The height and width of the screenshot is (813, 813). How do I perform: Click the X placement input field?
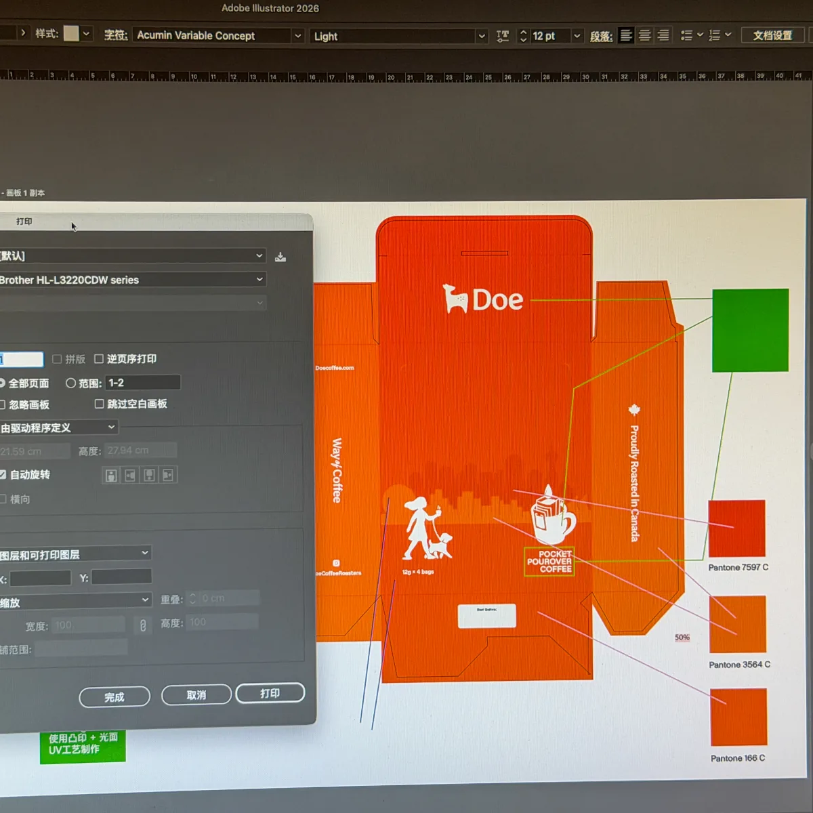(x=40, y=578)
